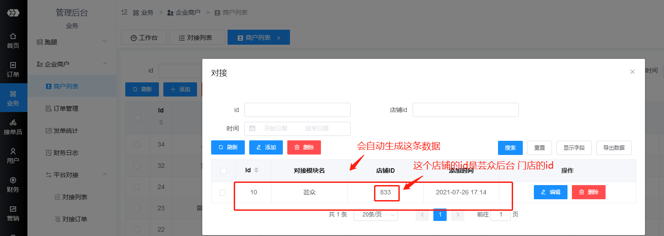This screenshot has height=236, width=664.
Task: Check the background row with Id 32
Action: coord(137,166)
